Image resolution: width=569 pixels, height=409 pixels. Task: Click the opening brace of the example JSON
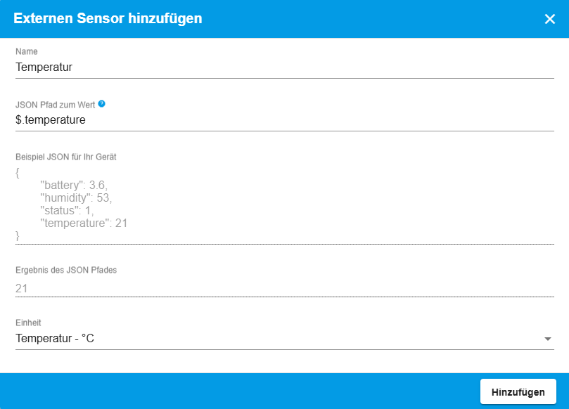pos(18,171)
